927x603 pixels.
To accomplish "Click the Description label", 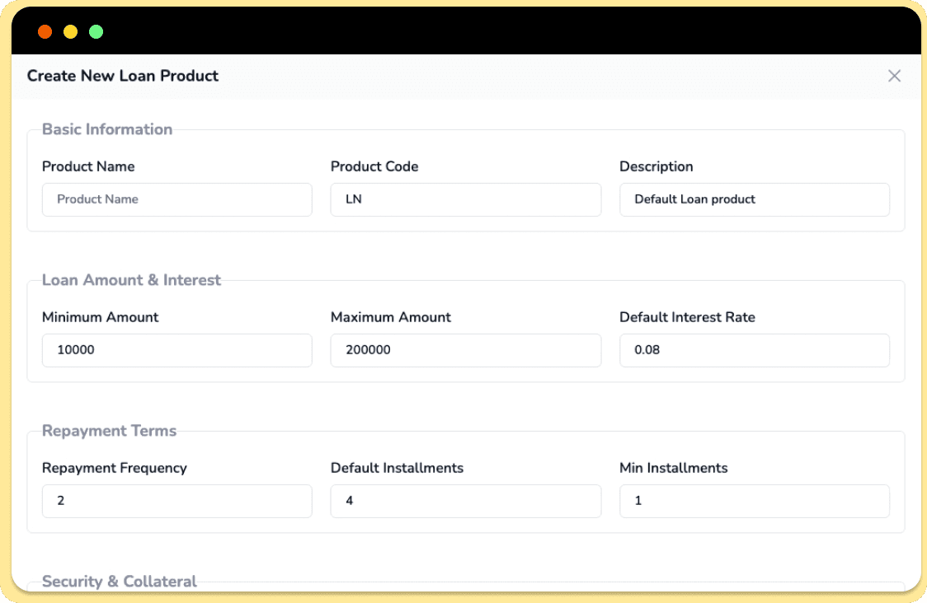I will (x=656, y=166).
